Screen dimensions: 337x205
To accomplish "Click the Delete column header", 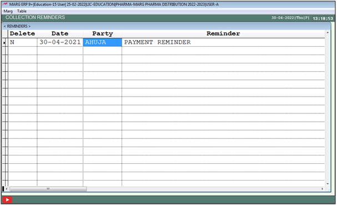I will pos(22,33).
